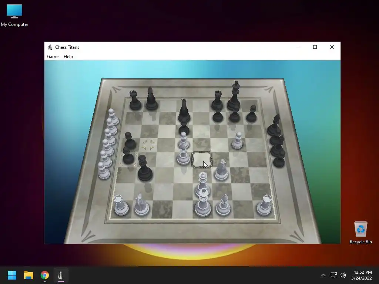Open the Windows Start menu
Viewport: 379px width, 284px height.
tap(12, 275)
